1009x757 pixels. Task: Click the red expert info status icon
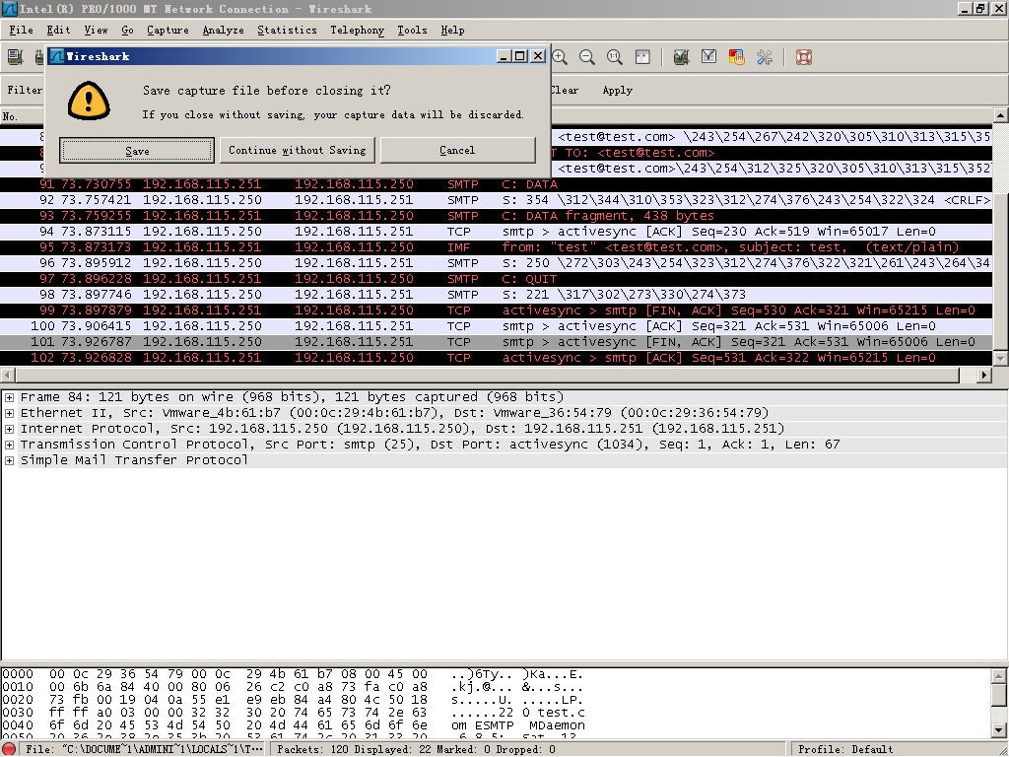[x=9, y=749]
